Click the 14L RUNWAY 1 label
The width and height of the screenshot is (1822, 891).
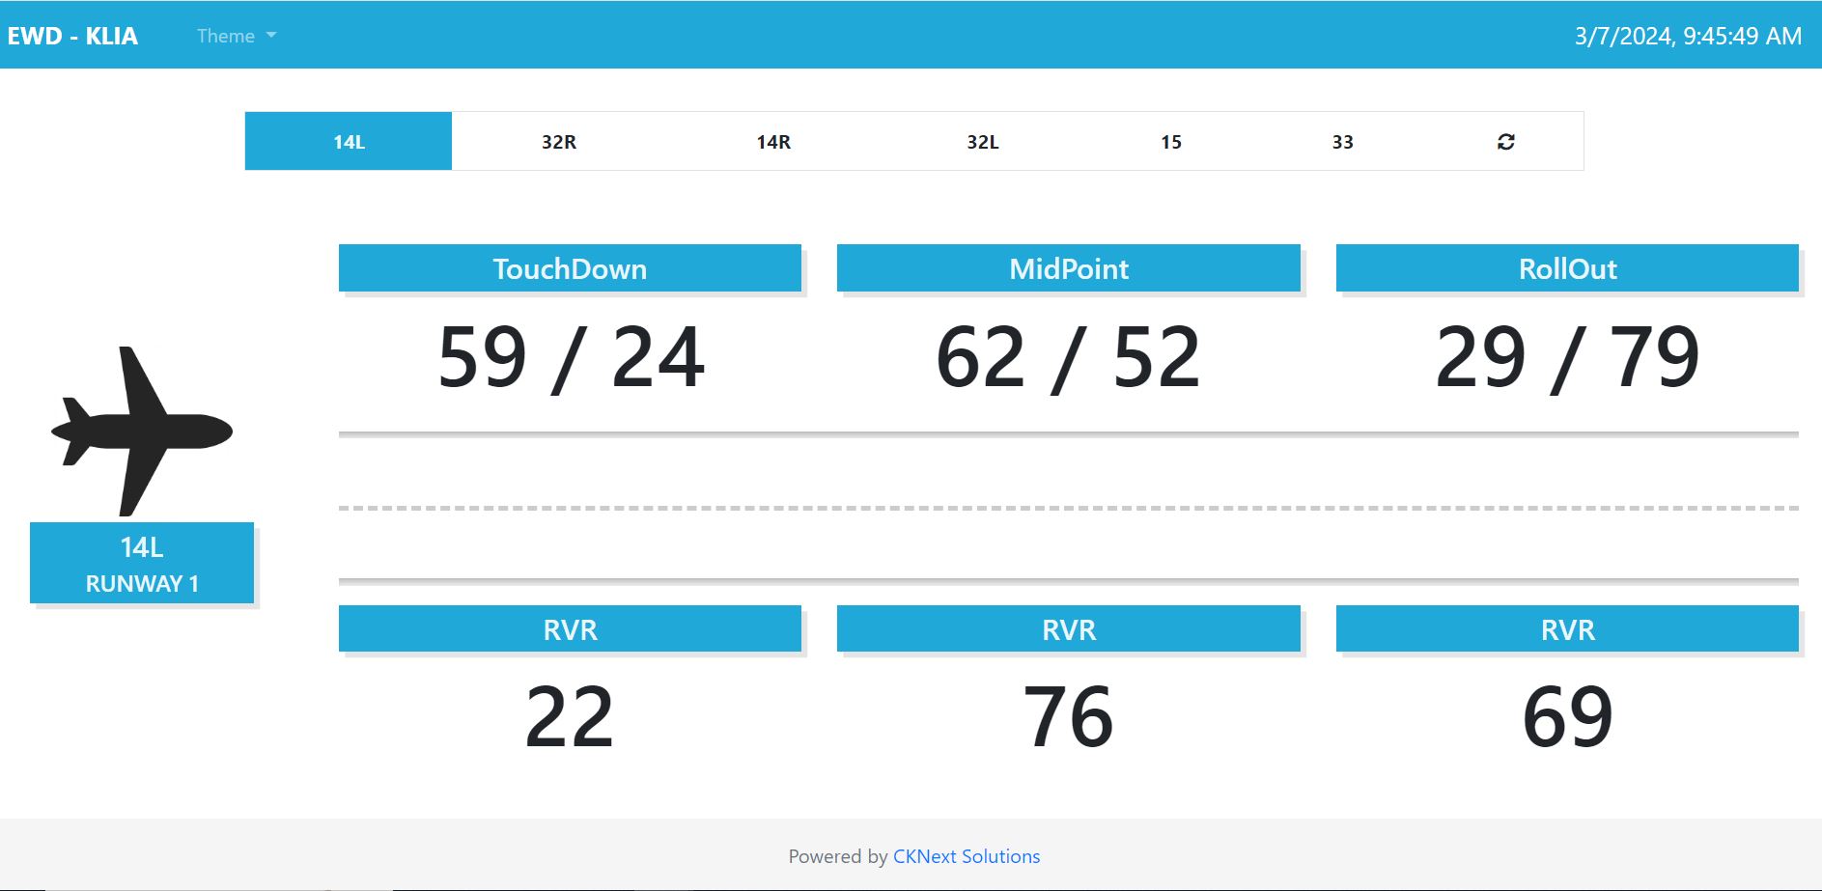click(x=142, y=564)
